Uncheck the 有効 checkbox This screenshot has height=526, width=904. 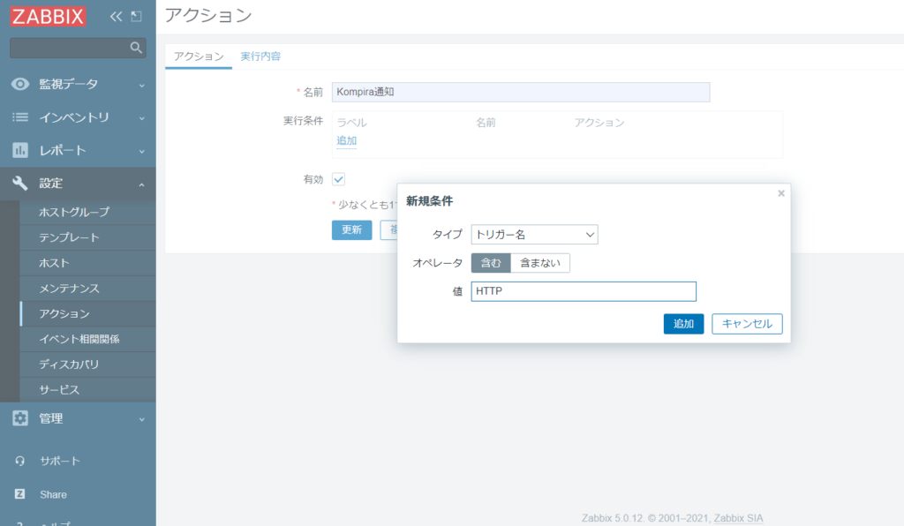point(338,178)
